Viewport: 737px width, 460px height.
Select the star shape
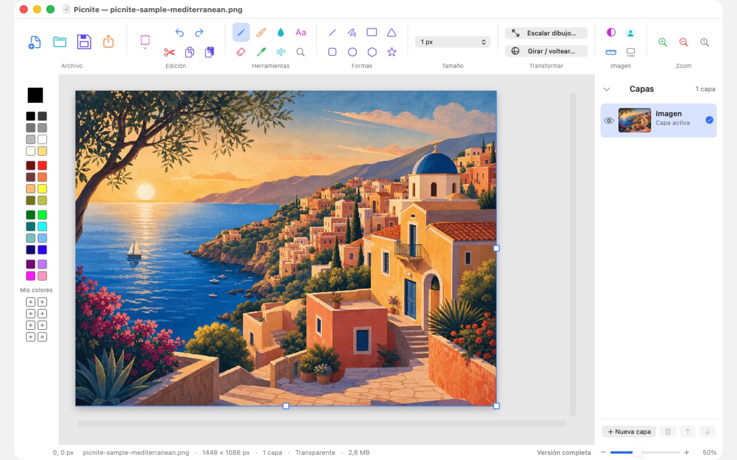click(x=392, y=52)
